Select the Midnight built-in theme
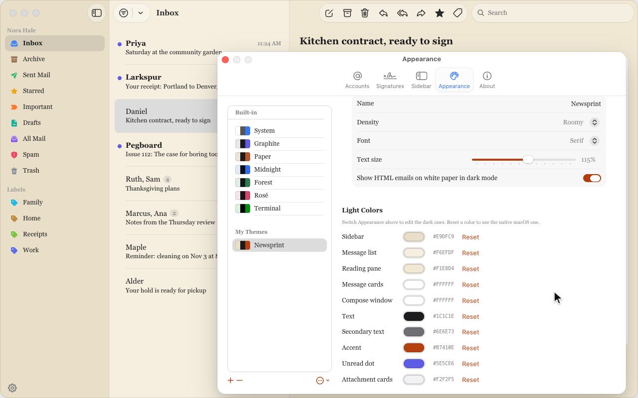Viewport: 638px width, 398px height. 280,170
